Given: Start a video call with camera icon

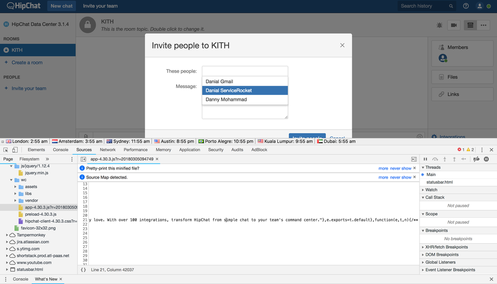Looking at the screenshot, I should point(454,25).
